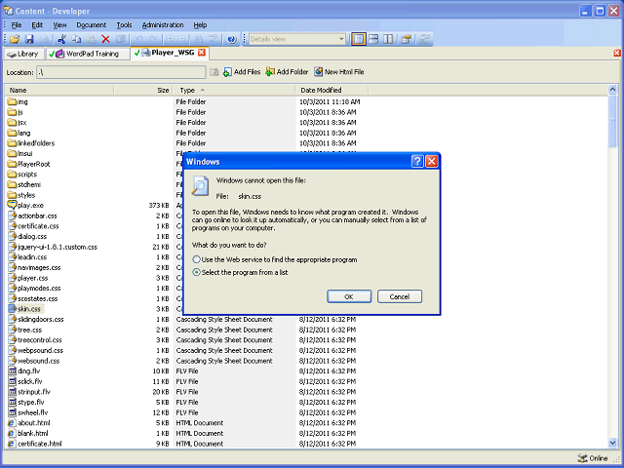
Task: Select the treecontrol.css file
Action: [40, 340]
